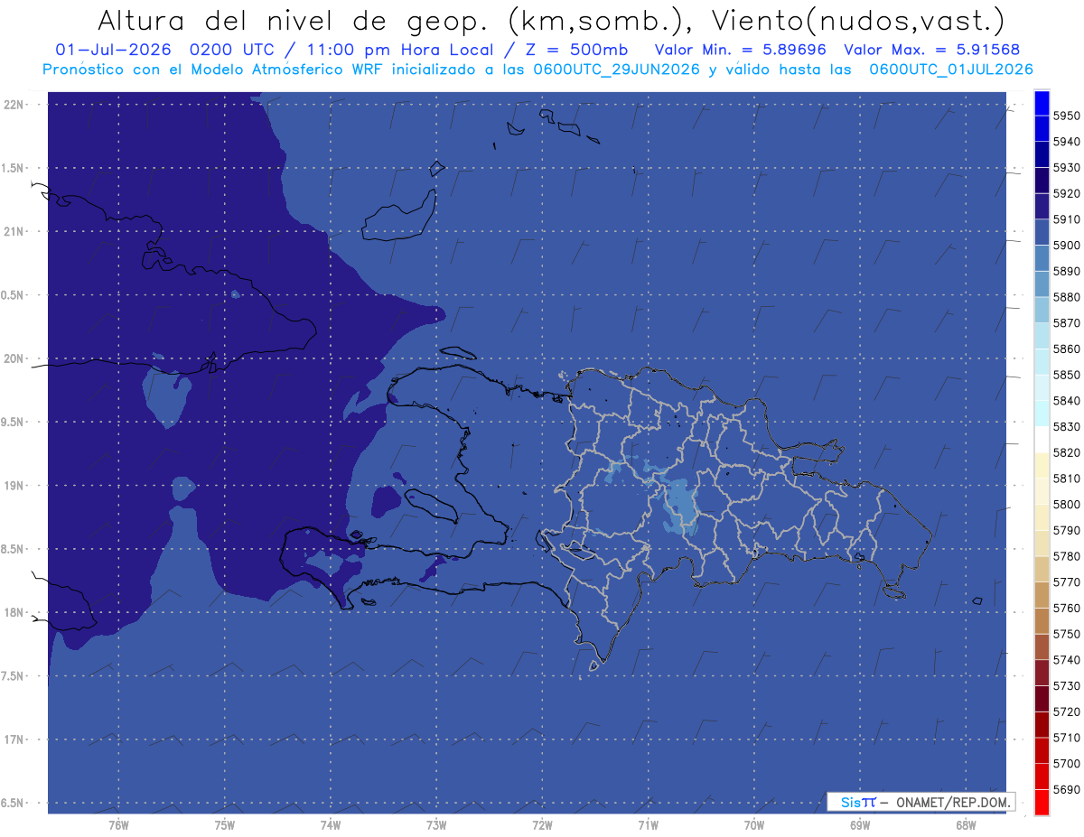Screen dimensions: 1084x837
Task: Click the color bar segment between 5900 and 5910
Action: coord(1042,233)
